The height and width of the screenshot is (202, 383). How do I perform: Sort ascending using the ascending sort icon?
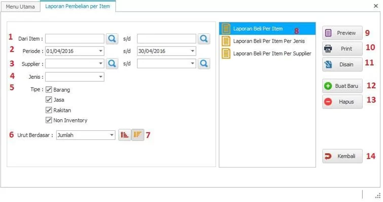(x=124, y=135)
